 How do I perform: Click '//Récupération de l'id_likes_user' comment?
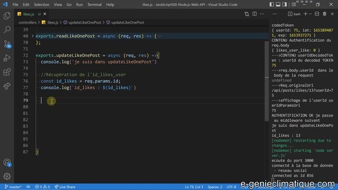[83, 75]
